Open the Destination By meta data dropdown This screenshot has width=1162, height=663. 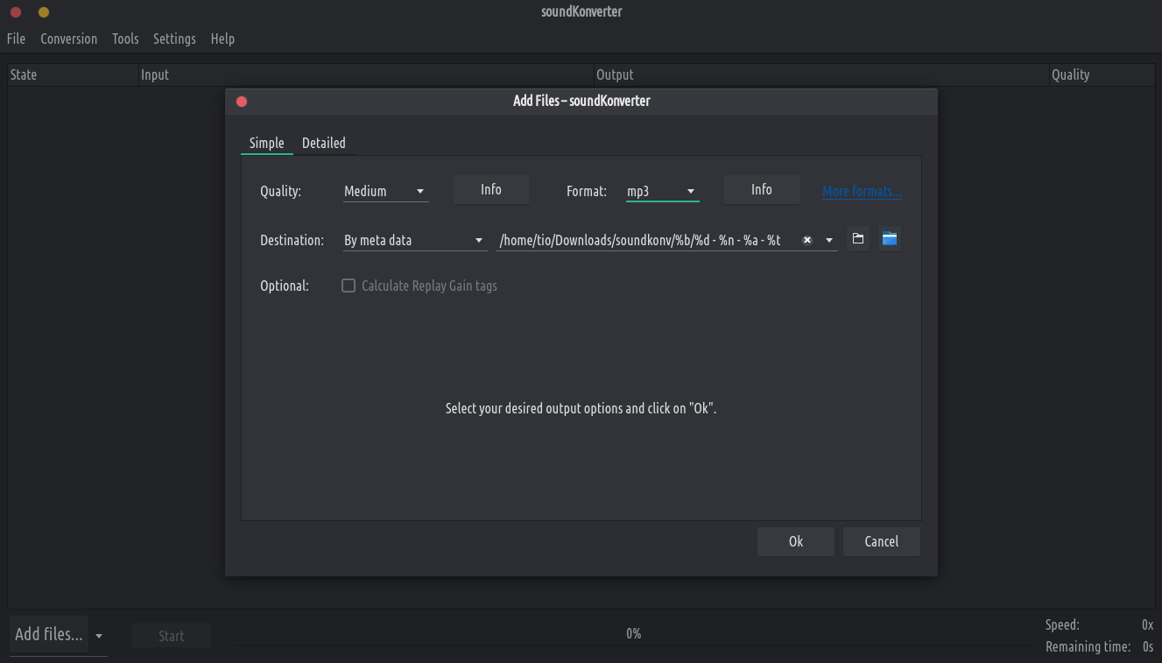[415, 240]
